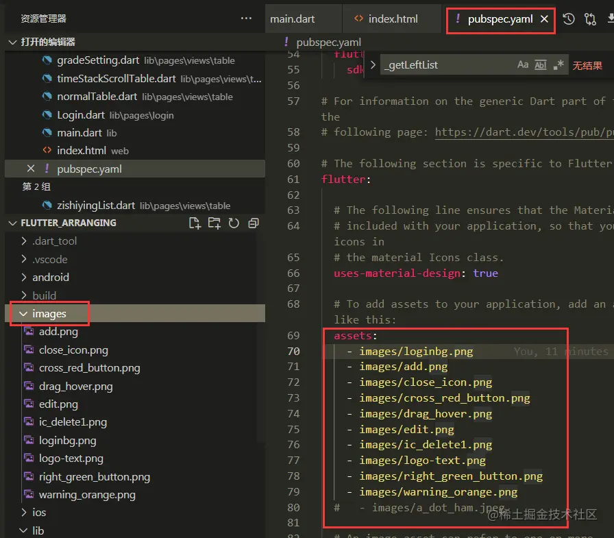Click the open changes compare icon
Viewport: 614px width, 538px height.
coord(590,19)
